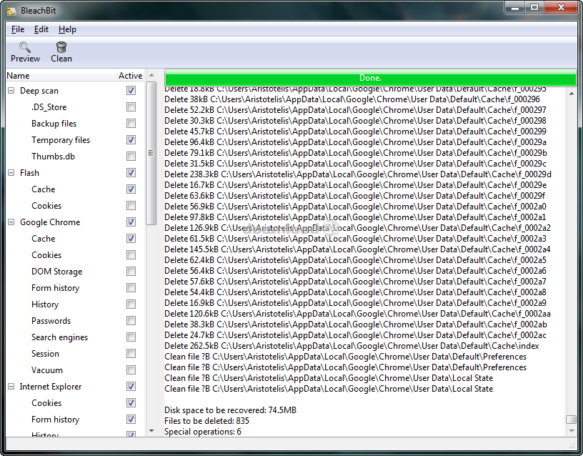
Task: Select the .DS_Store tree row label
Action: tap(49, 107)
